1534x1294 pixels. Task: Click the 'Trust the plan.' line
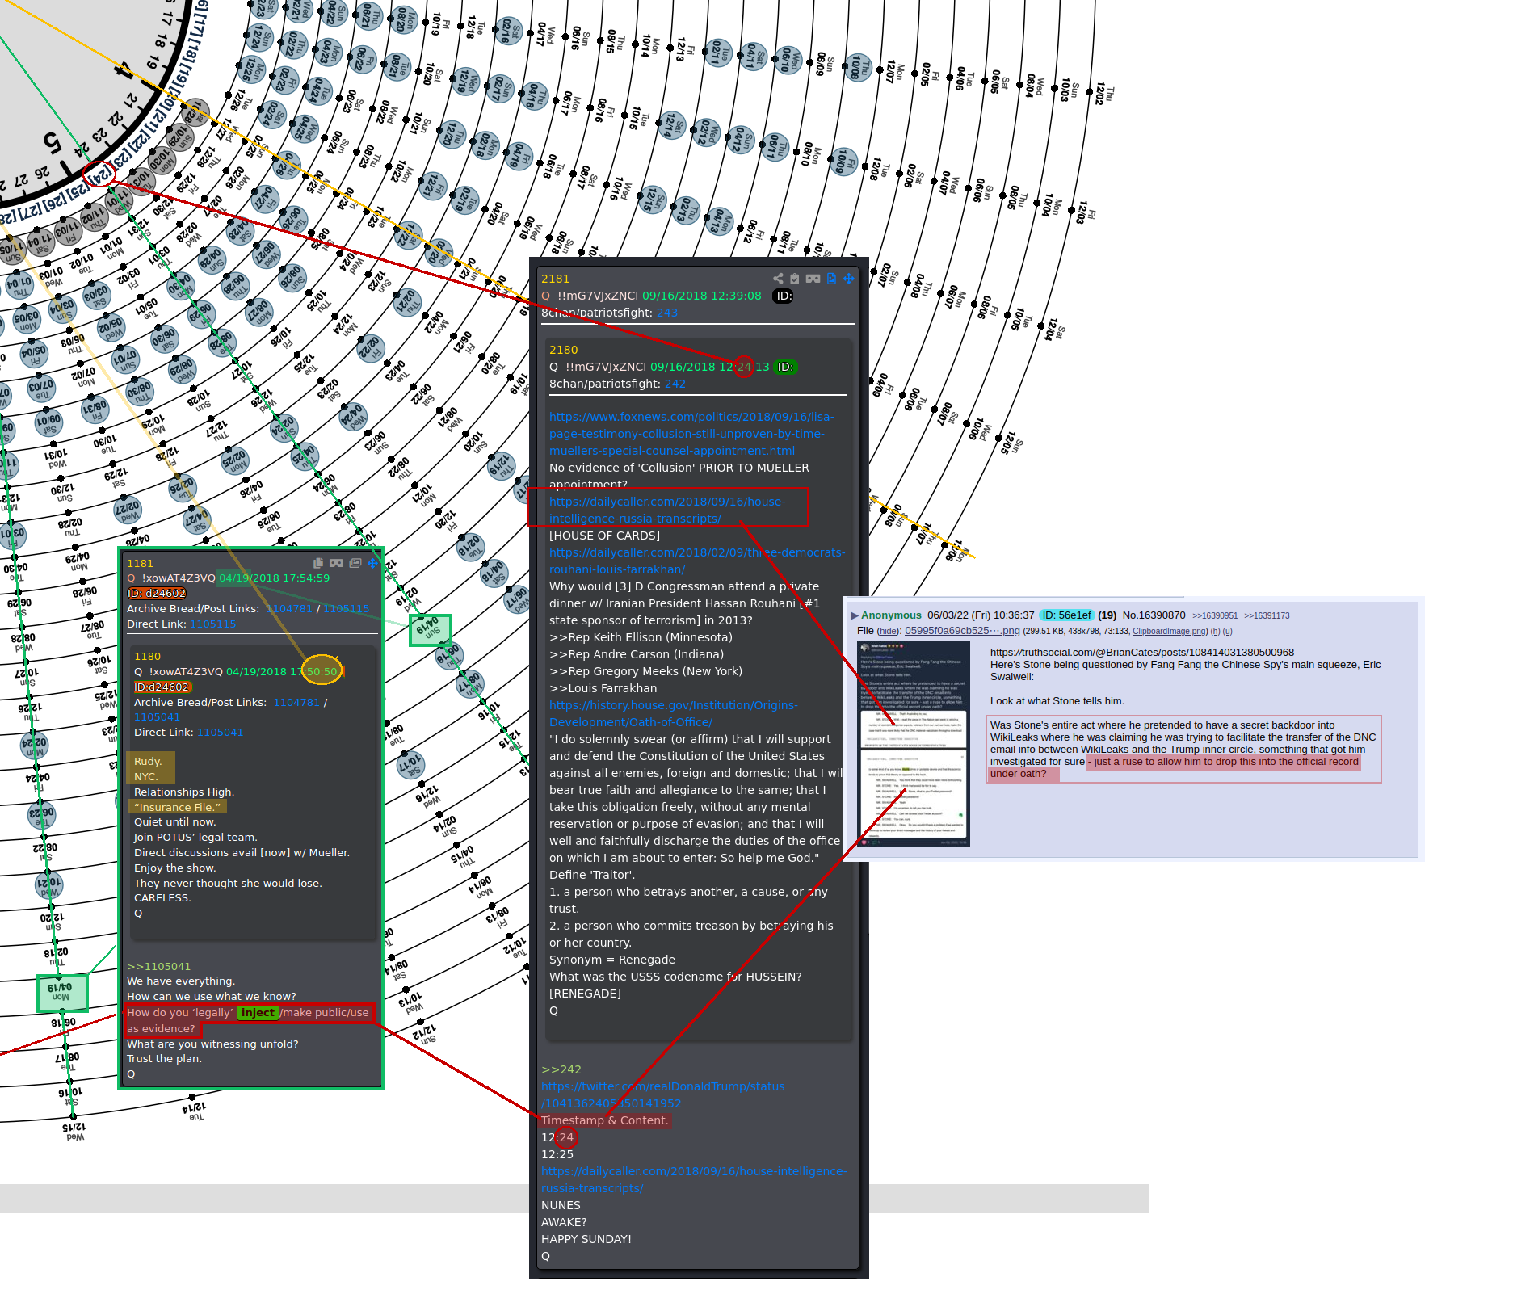pyautogui.click(x=164, y=1058)
